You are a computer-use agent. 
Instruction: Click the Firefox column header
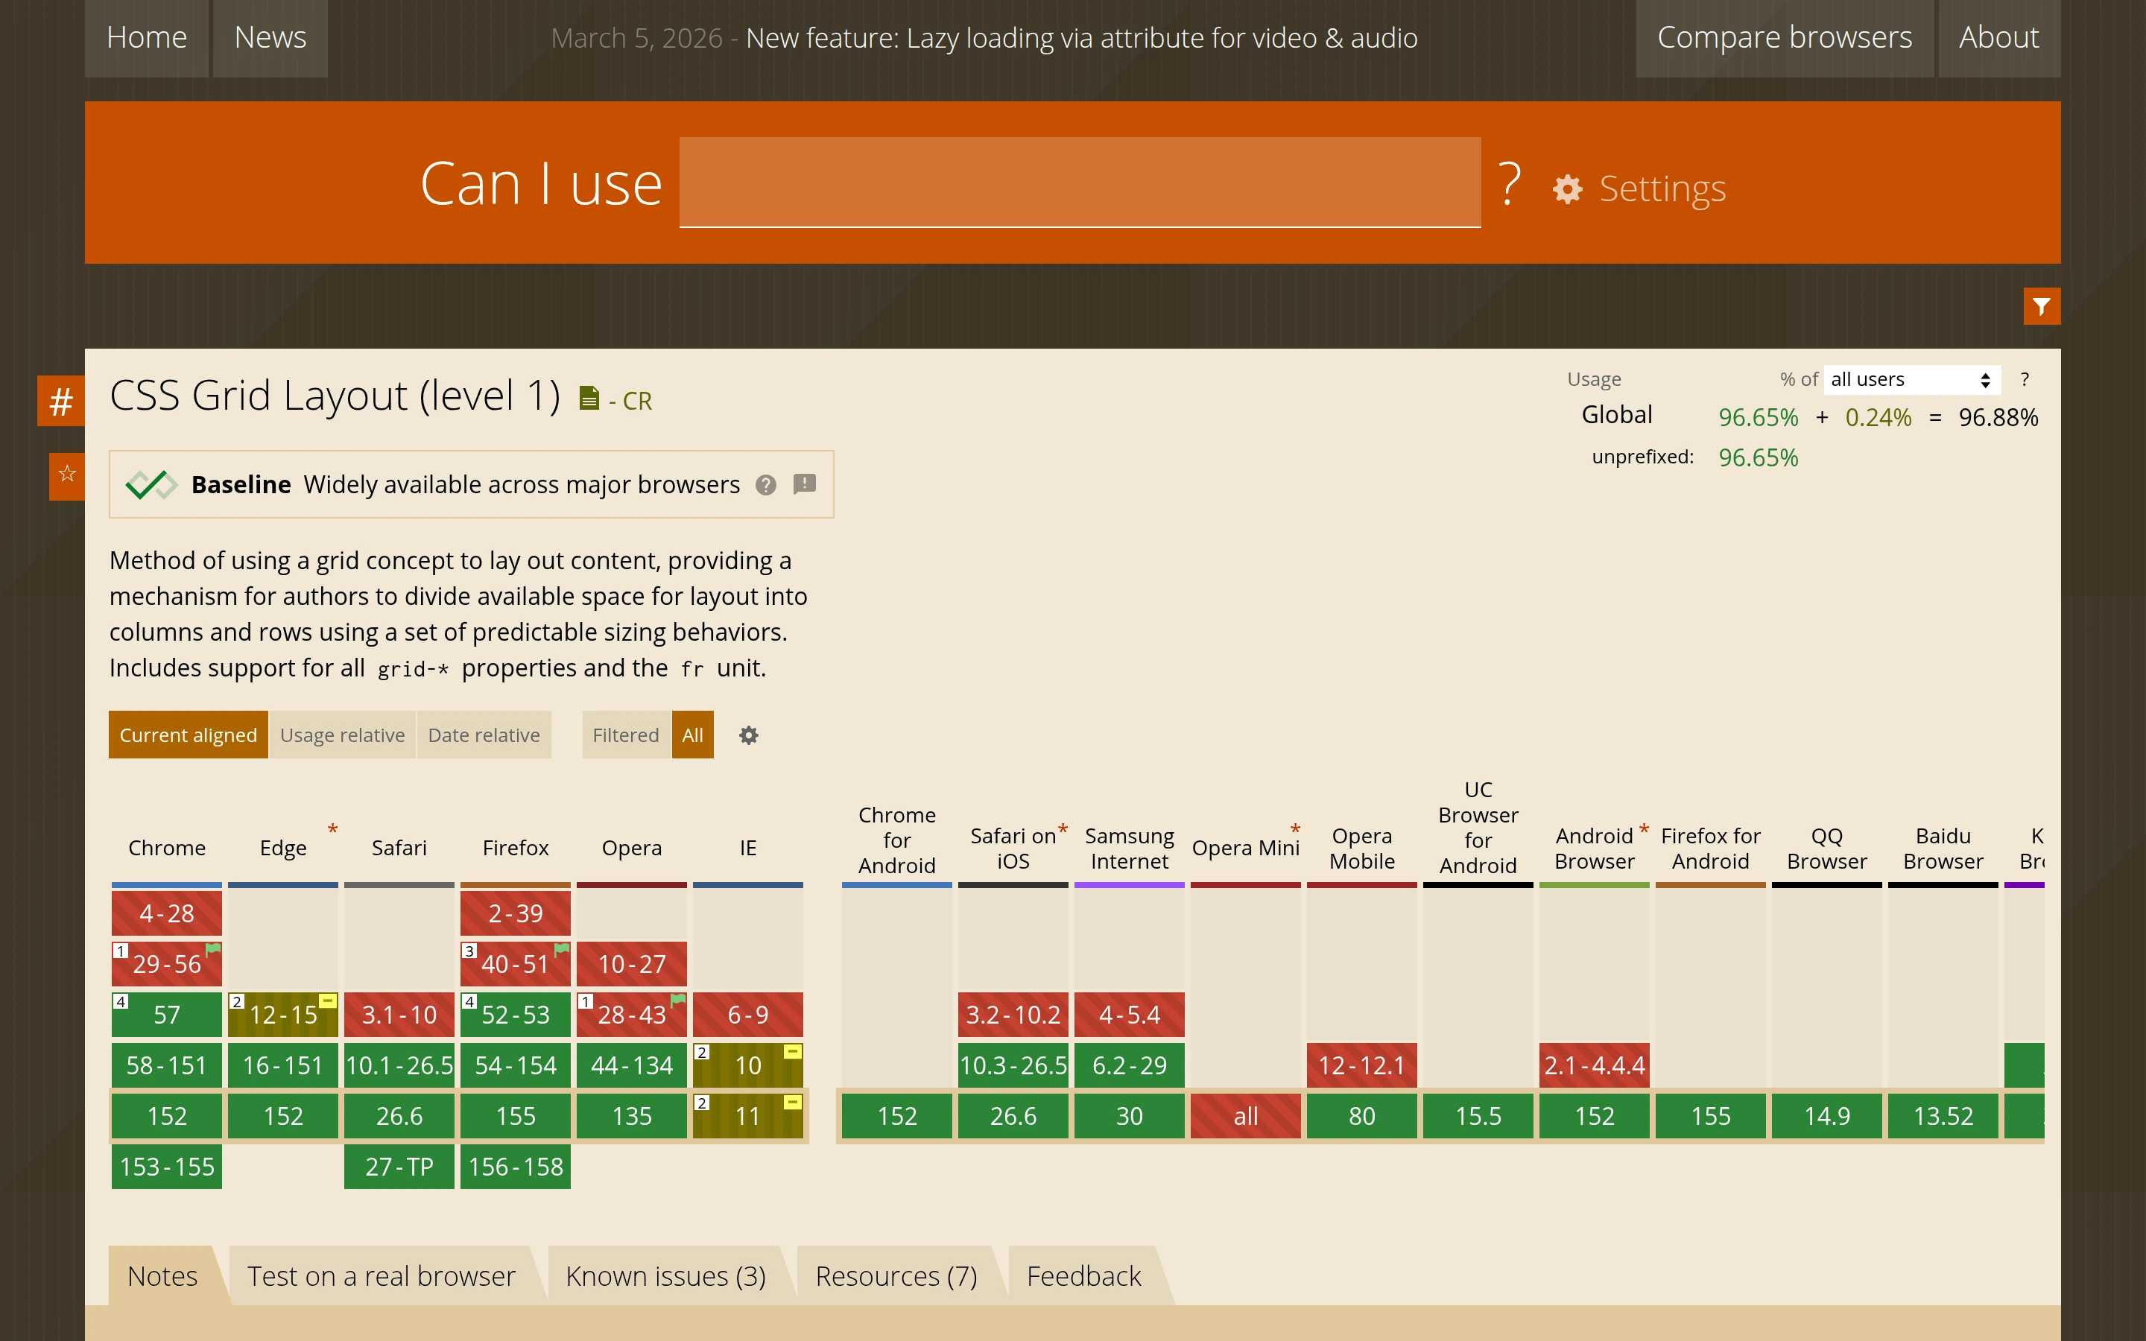tap(515, 848)
